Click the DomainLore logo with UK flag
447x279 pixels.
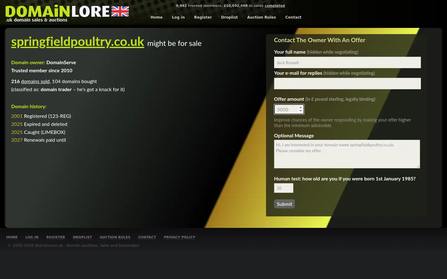tap(67, 14)
